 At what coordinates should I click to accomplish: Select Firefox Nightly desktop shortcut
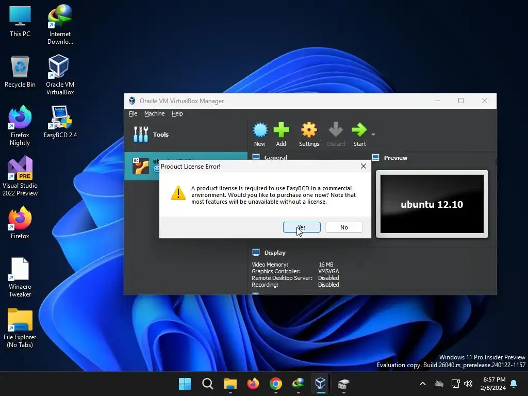pyautogui.click(x=20, y=125)
